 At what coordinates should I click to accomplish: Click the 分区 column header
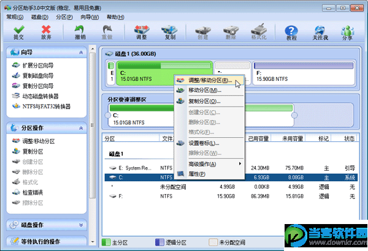131,138
